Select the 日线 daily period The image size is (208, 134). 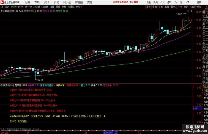[x=52, y=7]
